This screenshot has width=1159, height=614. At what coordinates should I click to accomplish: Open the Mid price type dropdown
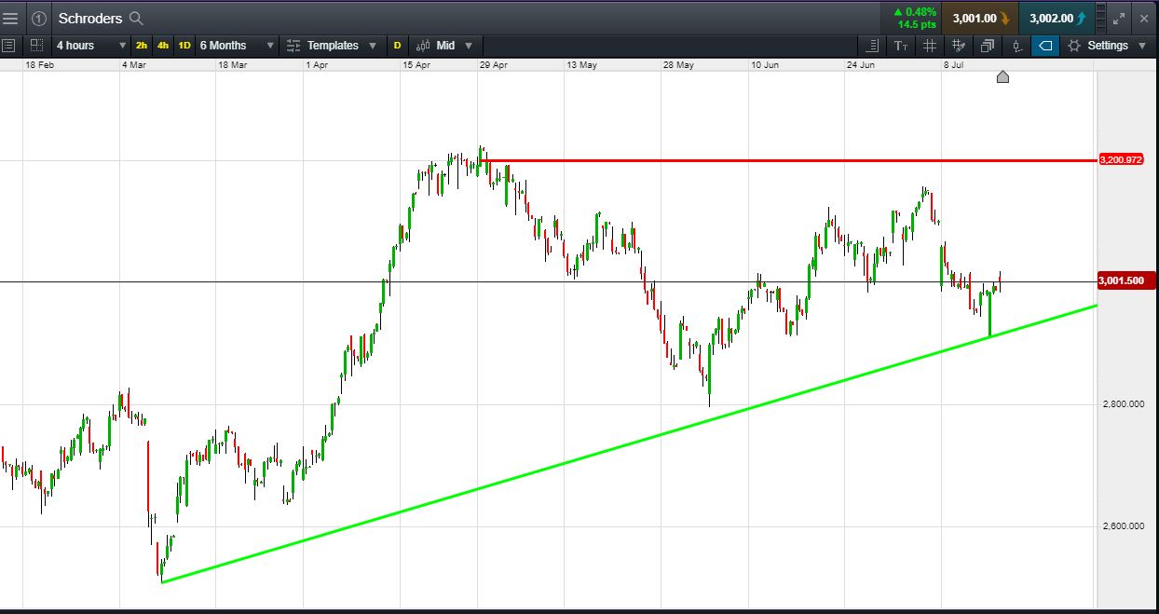[x=444, y=45]
